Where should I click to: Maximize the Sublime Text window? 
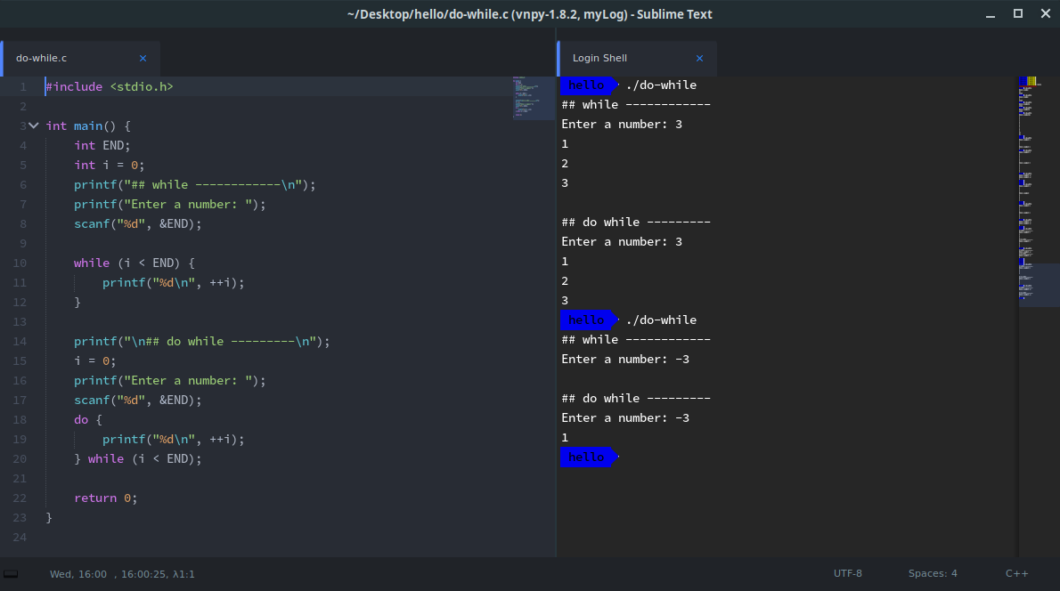point(1018,13)
